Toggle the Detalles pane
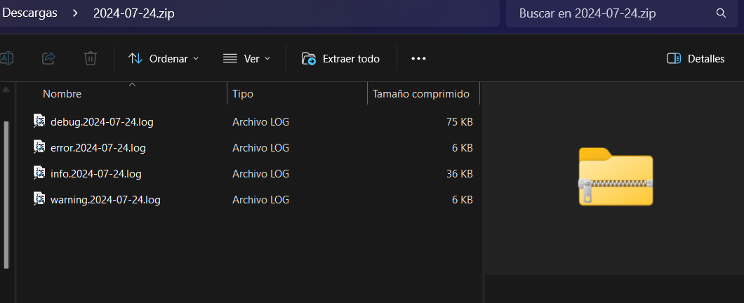The image size is (744, 303). [695, 59]
